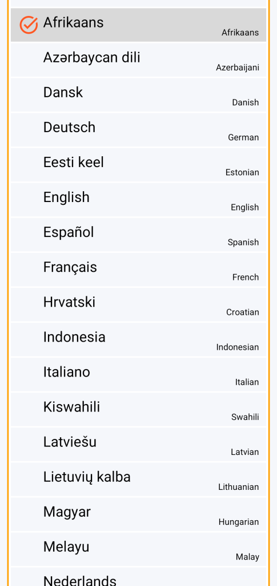This screenshot has height=586, width=277.
Task: Select Melayu language row
Action: pos(138,549)
